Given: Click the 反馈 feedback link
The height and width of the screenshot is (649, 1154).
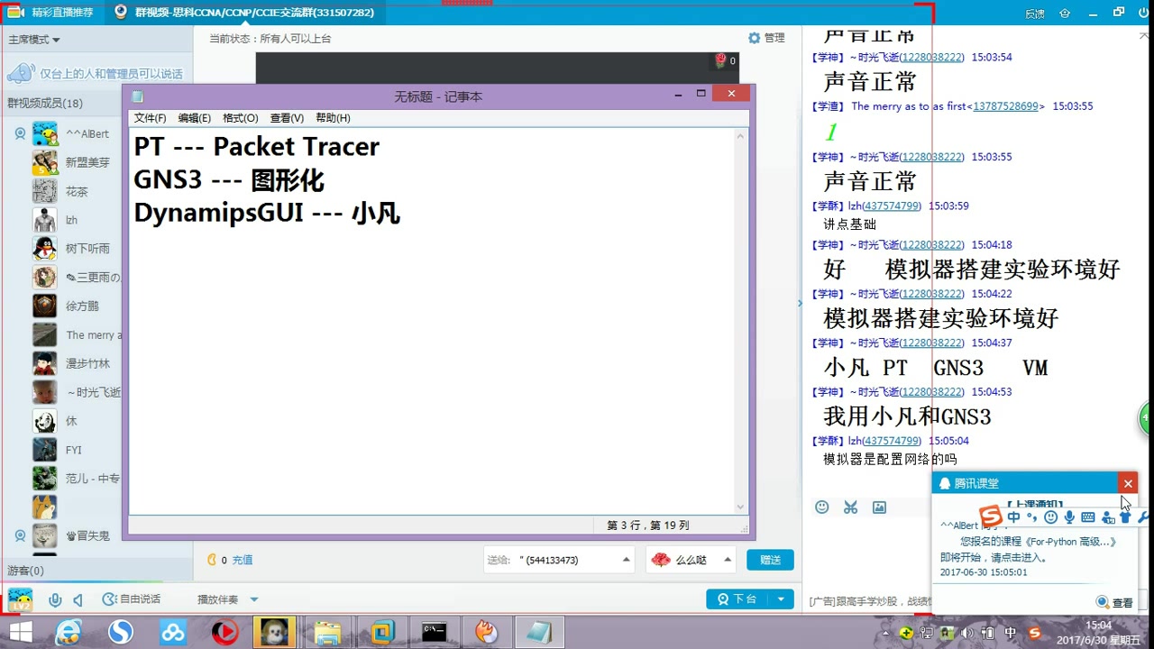Looking at the screenshot, I should (1035, 14).
